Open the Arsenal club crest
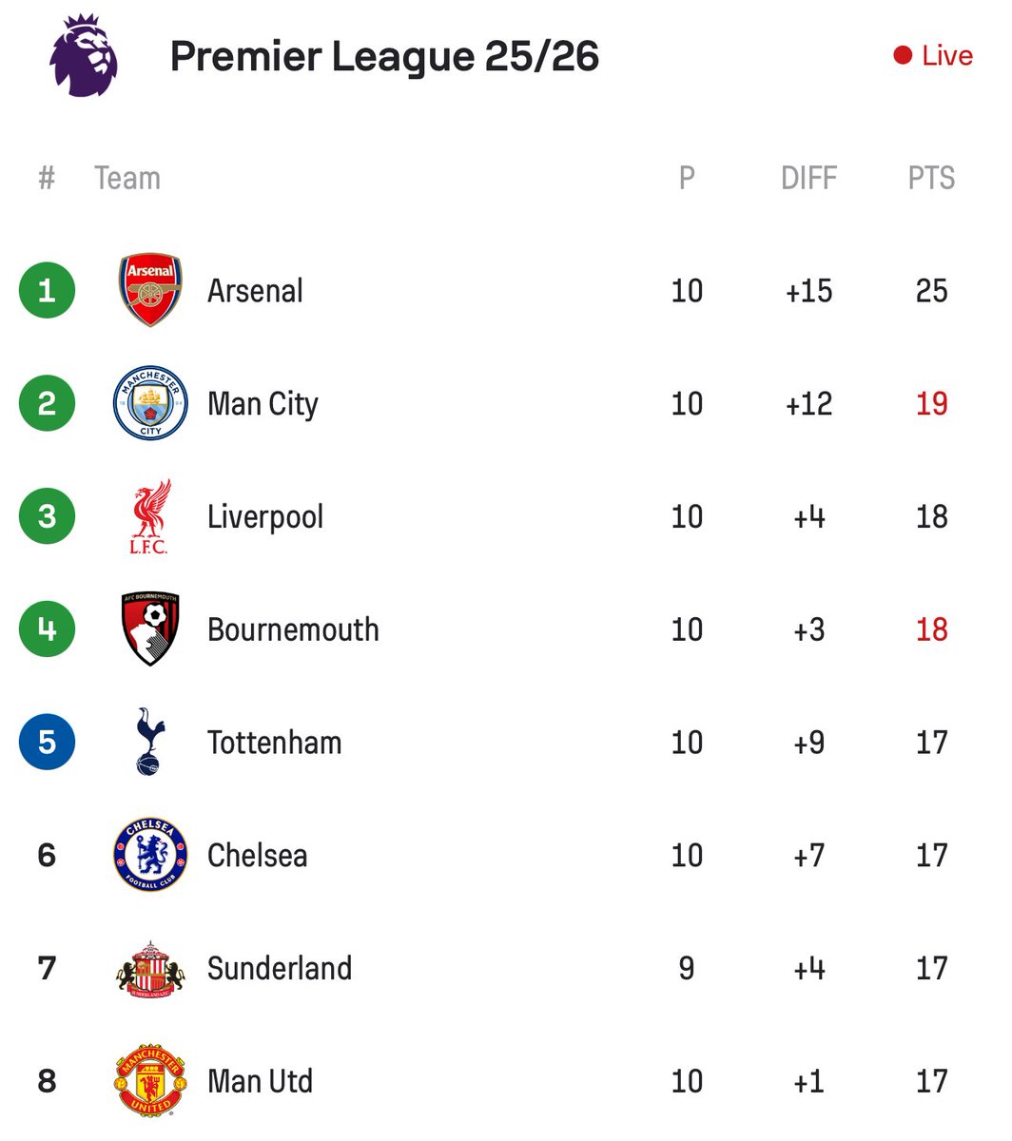This screenshot has width=1012, height=1141. click(x=150, y=290)
